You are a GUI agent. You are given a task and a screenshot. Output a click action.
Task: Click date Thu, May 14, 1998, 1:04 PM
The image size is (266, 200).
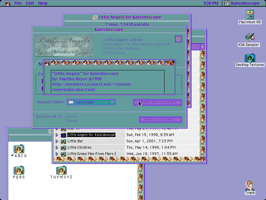pos(151,147)
